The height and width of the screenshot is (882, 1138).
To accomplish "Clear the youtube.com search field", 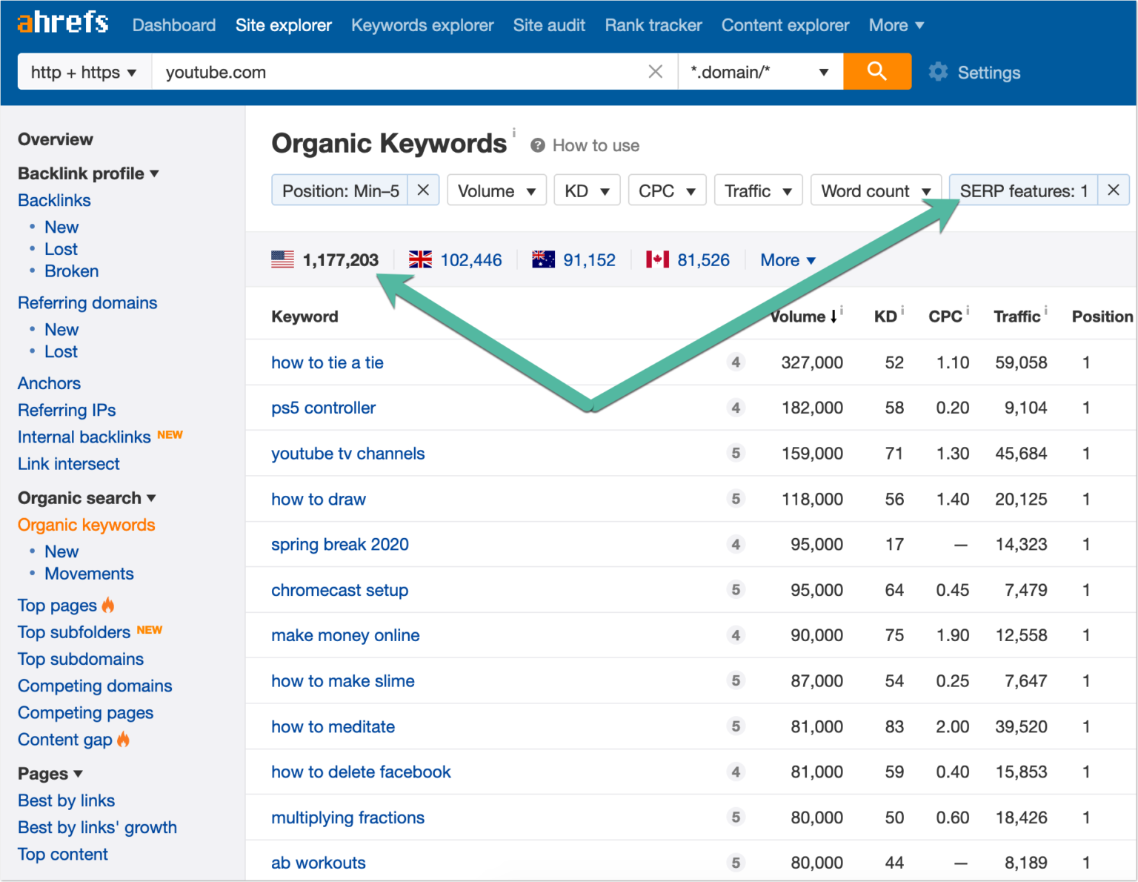I will 655,72.
